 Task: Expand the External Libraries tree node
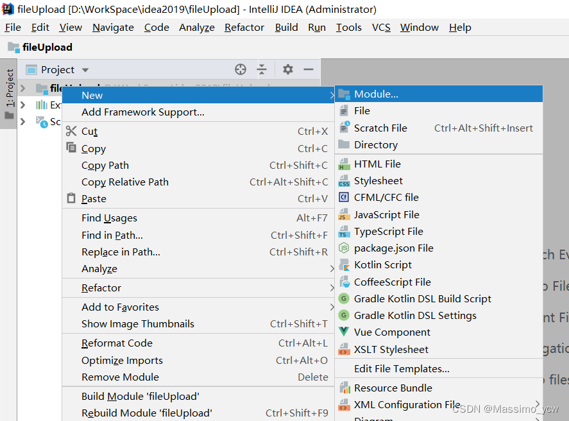(22, 105)
